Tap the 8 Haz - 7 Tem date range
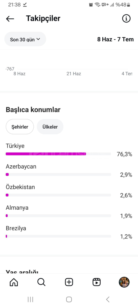Screen dimensions: 138x308 coord(115,39)
